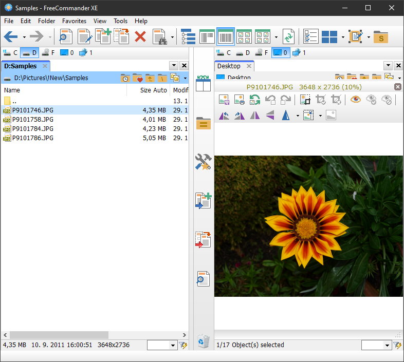The height and width of the screenshot is (362, 404).
Task: Switch to the Desktop tab
Action: pyautogui.click(x=229, y=66)
